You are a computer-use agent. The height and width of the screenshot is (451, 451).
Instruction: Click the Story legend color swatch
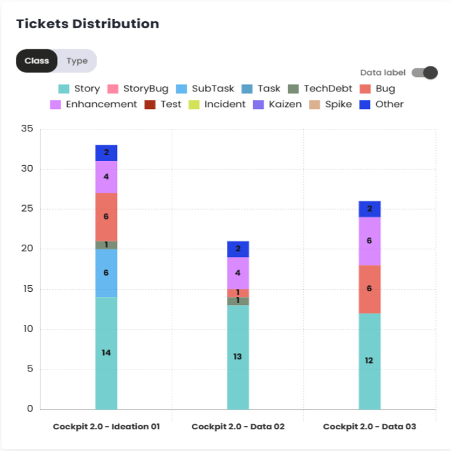tap(64, 89)
